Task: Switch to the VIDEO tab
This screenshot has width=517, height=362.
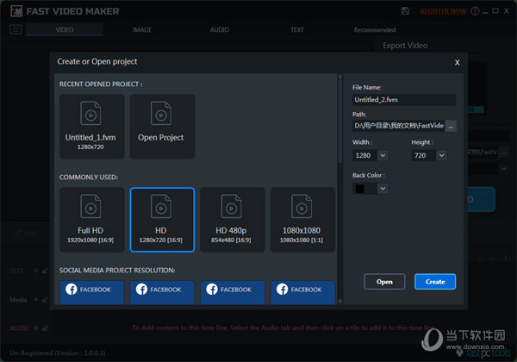Action: click(x=65, y=29)
